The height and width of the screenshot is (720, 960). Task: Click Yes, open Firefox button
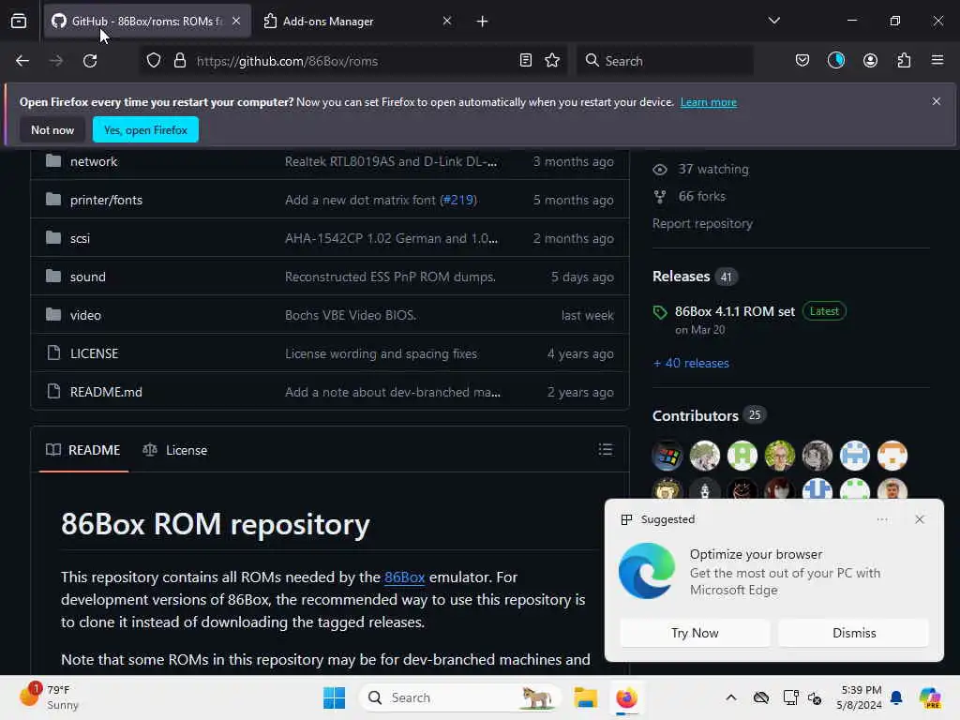tap(145, 129)
